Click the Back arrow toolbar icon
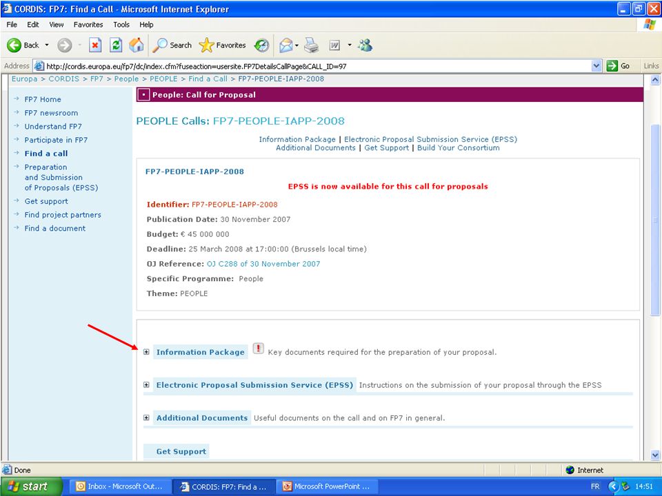This screenshot has height=496, width=662. click(14, 45)
